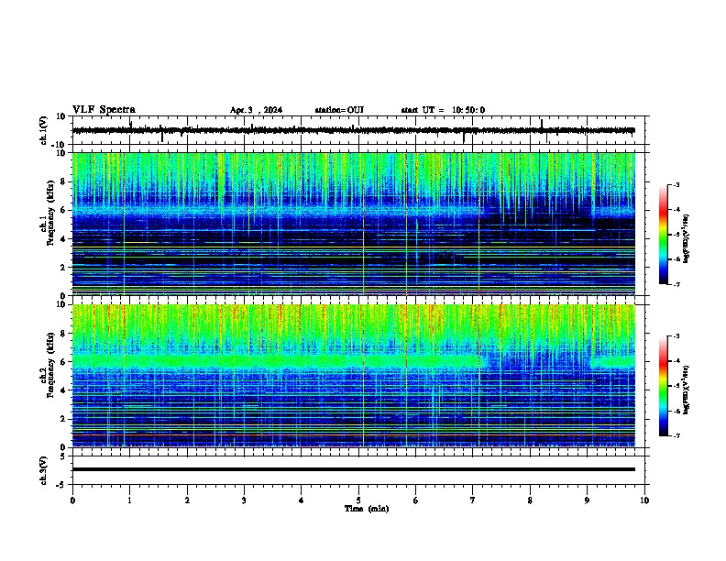Click the 'start UT = 10:50: 0' text

pyautogui.click(x=443, y=110)
